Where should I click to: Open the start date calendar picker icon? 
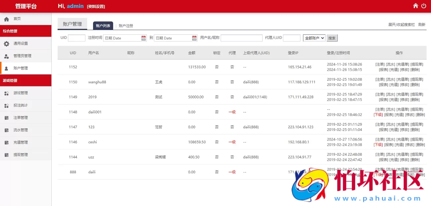[x=143, y=38]
